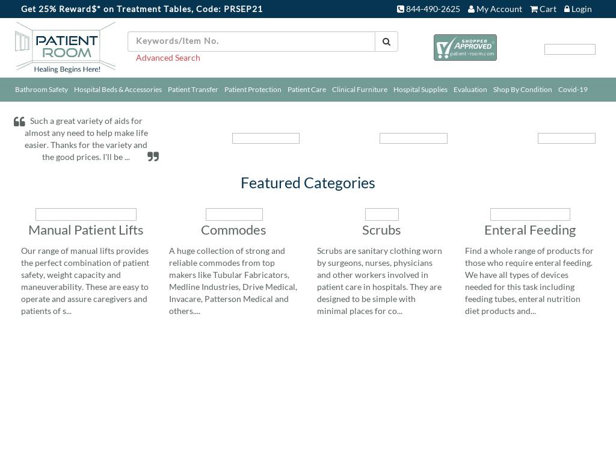Expand Shop By Condition menu
Viewport: 616px width, 462px height.
[x=522, y=90]
